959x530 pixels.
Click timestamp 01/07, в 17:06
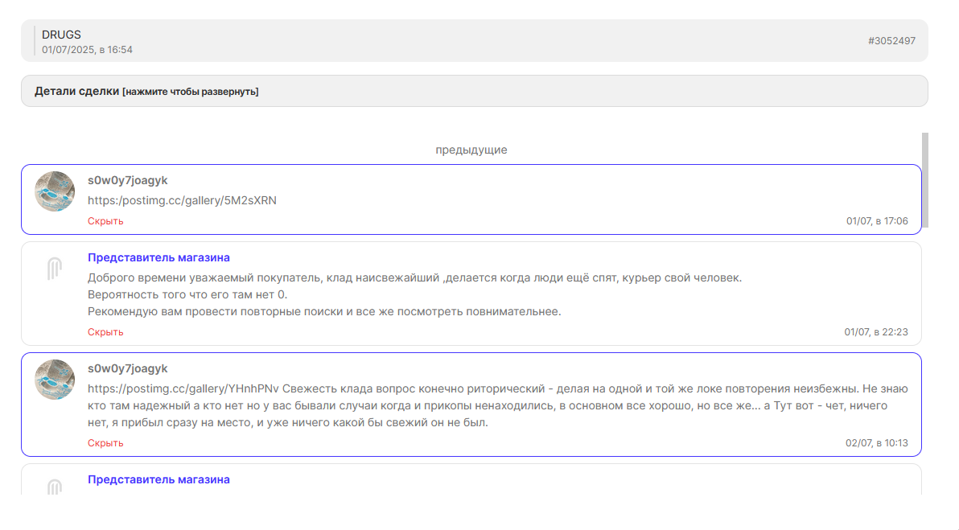tap(876, 221)
